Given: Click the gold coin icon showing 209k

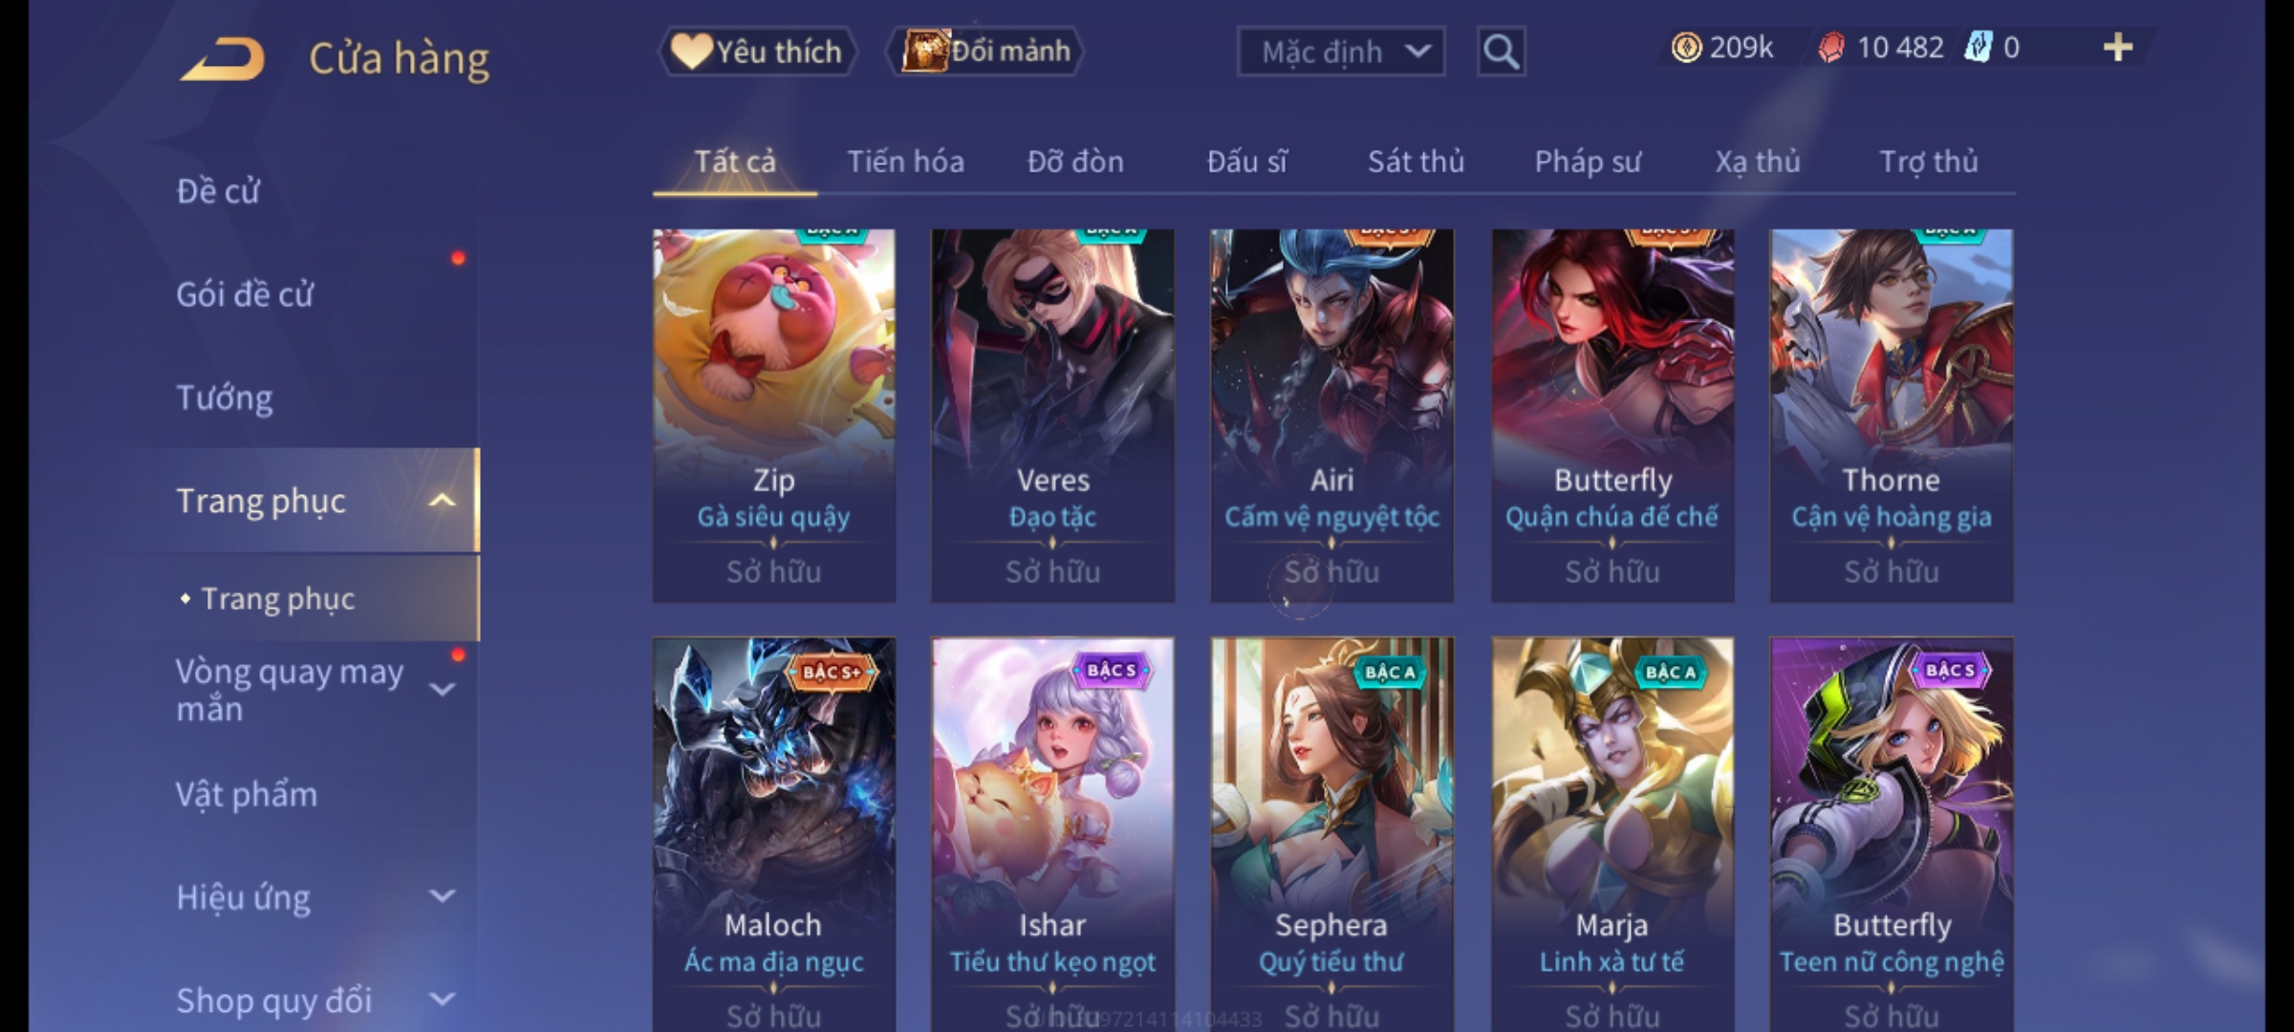Looking at the screenshot, I should [1686, 48].
